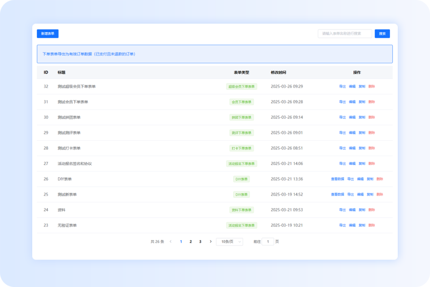Copy the 测试拼团表单 row
The height and width of the screenshot is (287, 430).
pyautogui.click(x=362, y=117)
